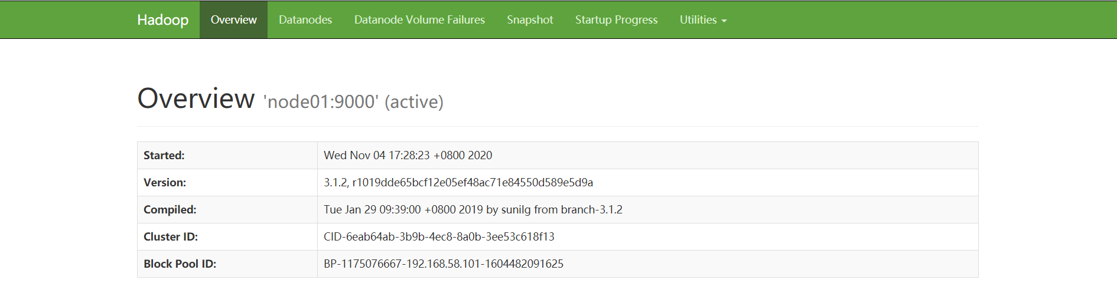
Task: Select the Overview page heading
Action: (x=196, y=98)
